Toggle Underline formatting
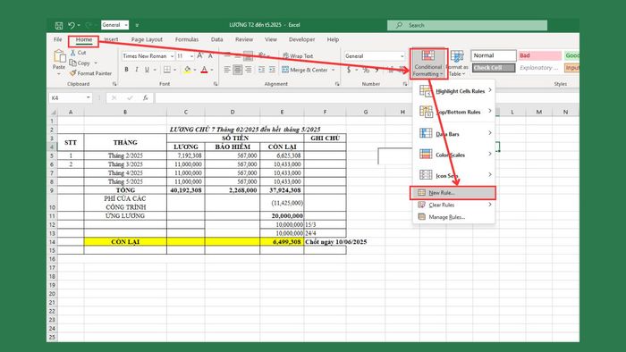626x352 pixels. coord(147,70)
